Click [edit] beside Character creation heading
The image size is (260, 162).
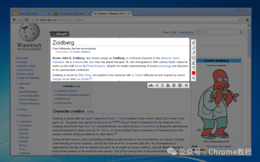90,112
